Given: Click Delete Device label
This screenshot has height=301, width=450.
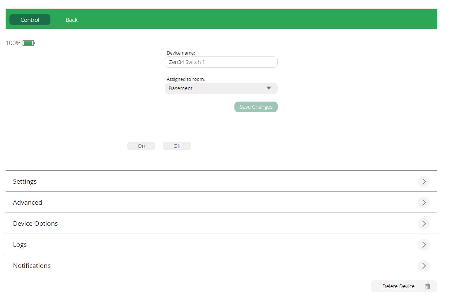Looking at the screenshot, I should (398, 286).
